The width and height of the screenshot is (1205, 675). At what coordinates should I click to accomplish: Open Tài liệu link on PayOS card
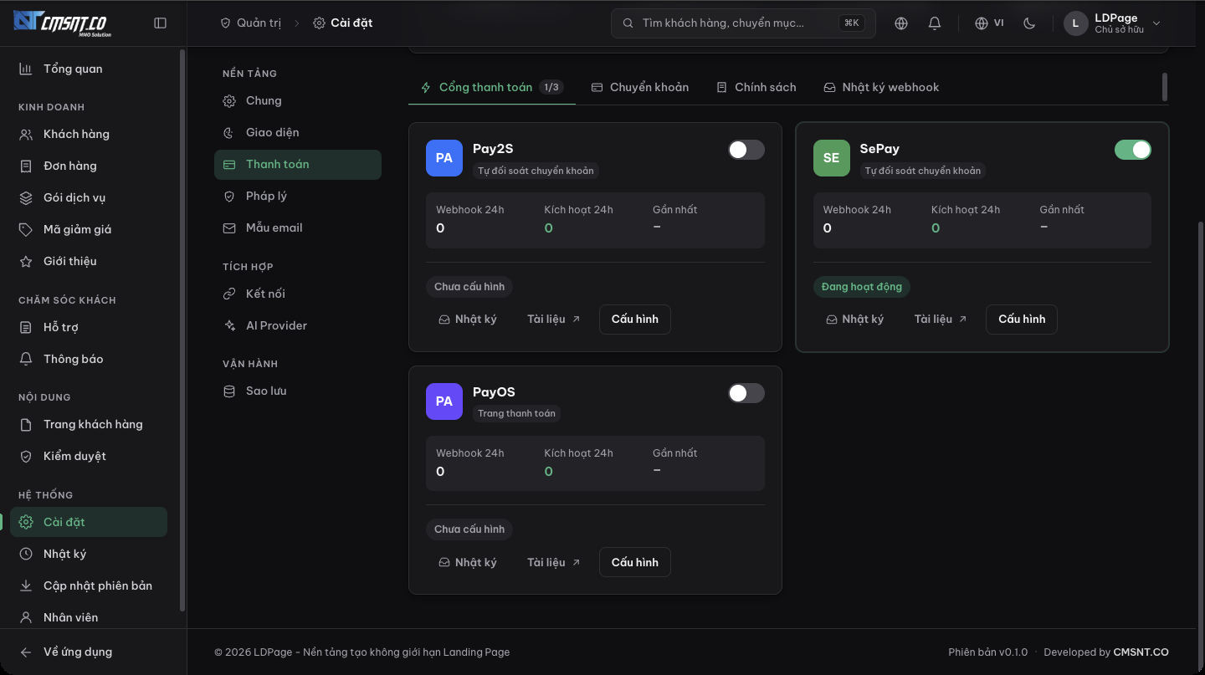[x=554, y=562]
